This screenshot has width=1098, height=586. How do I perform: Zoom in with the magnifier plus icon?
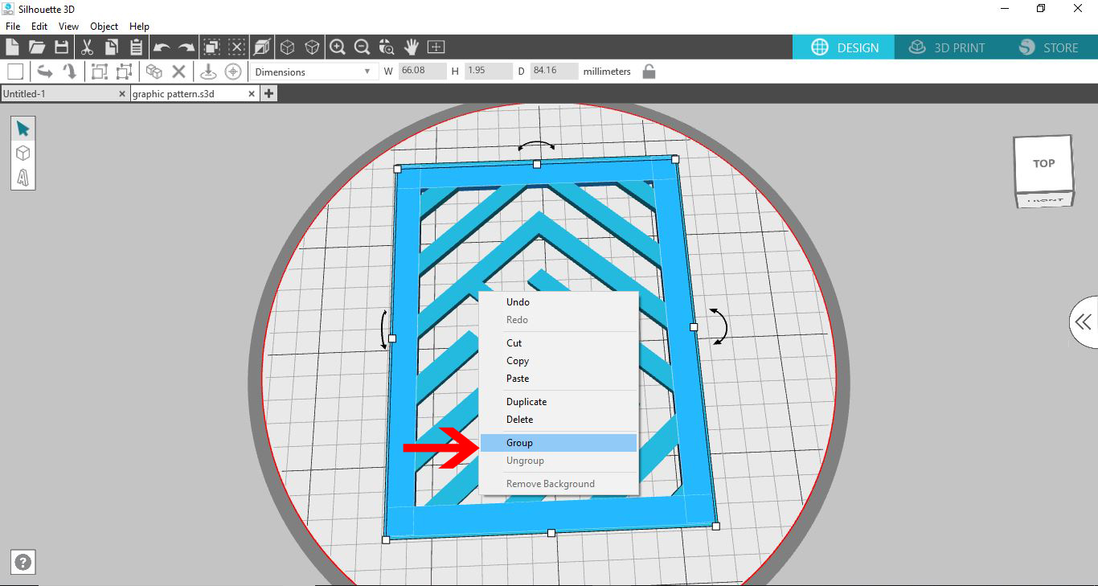click(x=338, y=47)
